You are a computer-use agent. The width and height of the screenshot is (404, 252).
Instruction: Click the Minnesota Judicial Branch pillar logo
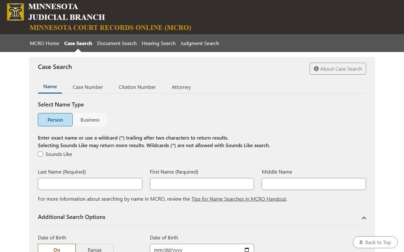[x=15, y=12]
